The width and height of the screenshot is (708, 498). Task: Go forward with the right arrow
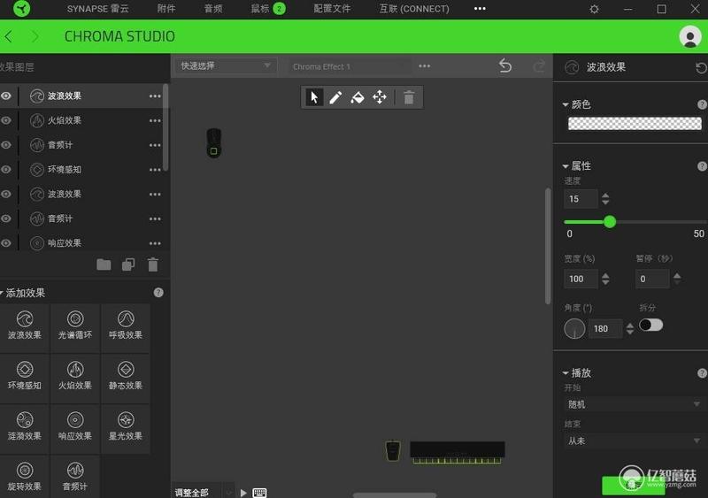(35, 36)
